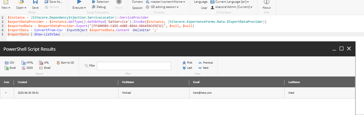
Task: Open the ISE editing session dropdown
Action: click(162, 7)
